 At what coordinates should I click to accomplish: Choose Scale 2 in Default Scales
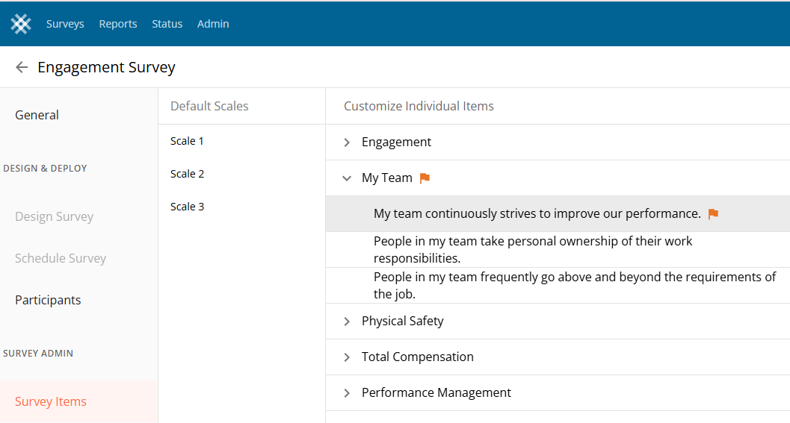[187, 174]
